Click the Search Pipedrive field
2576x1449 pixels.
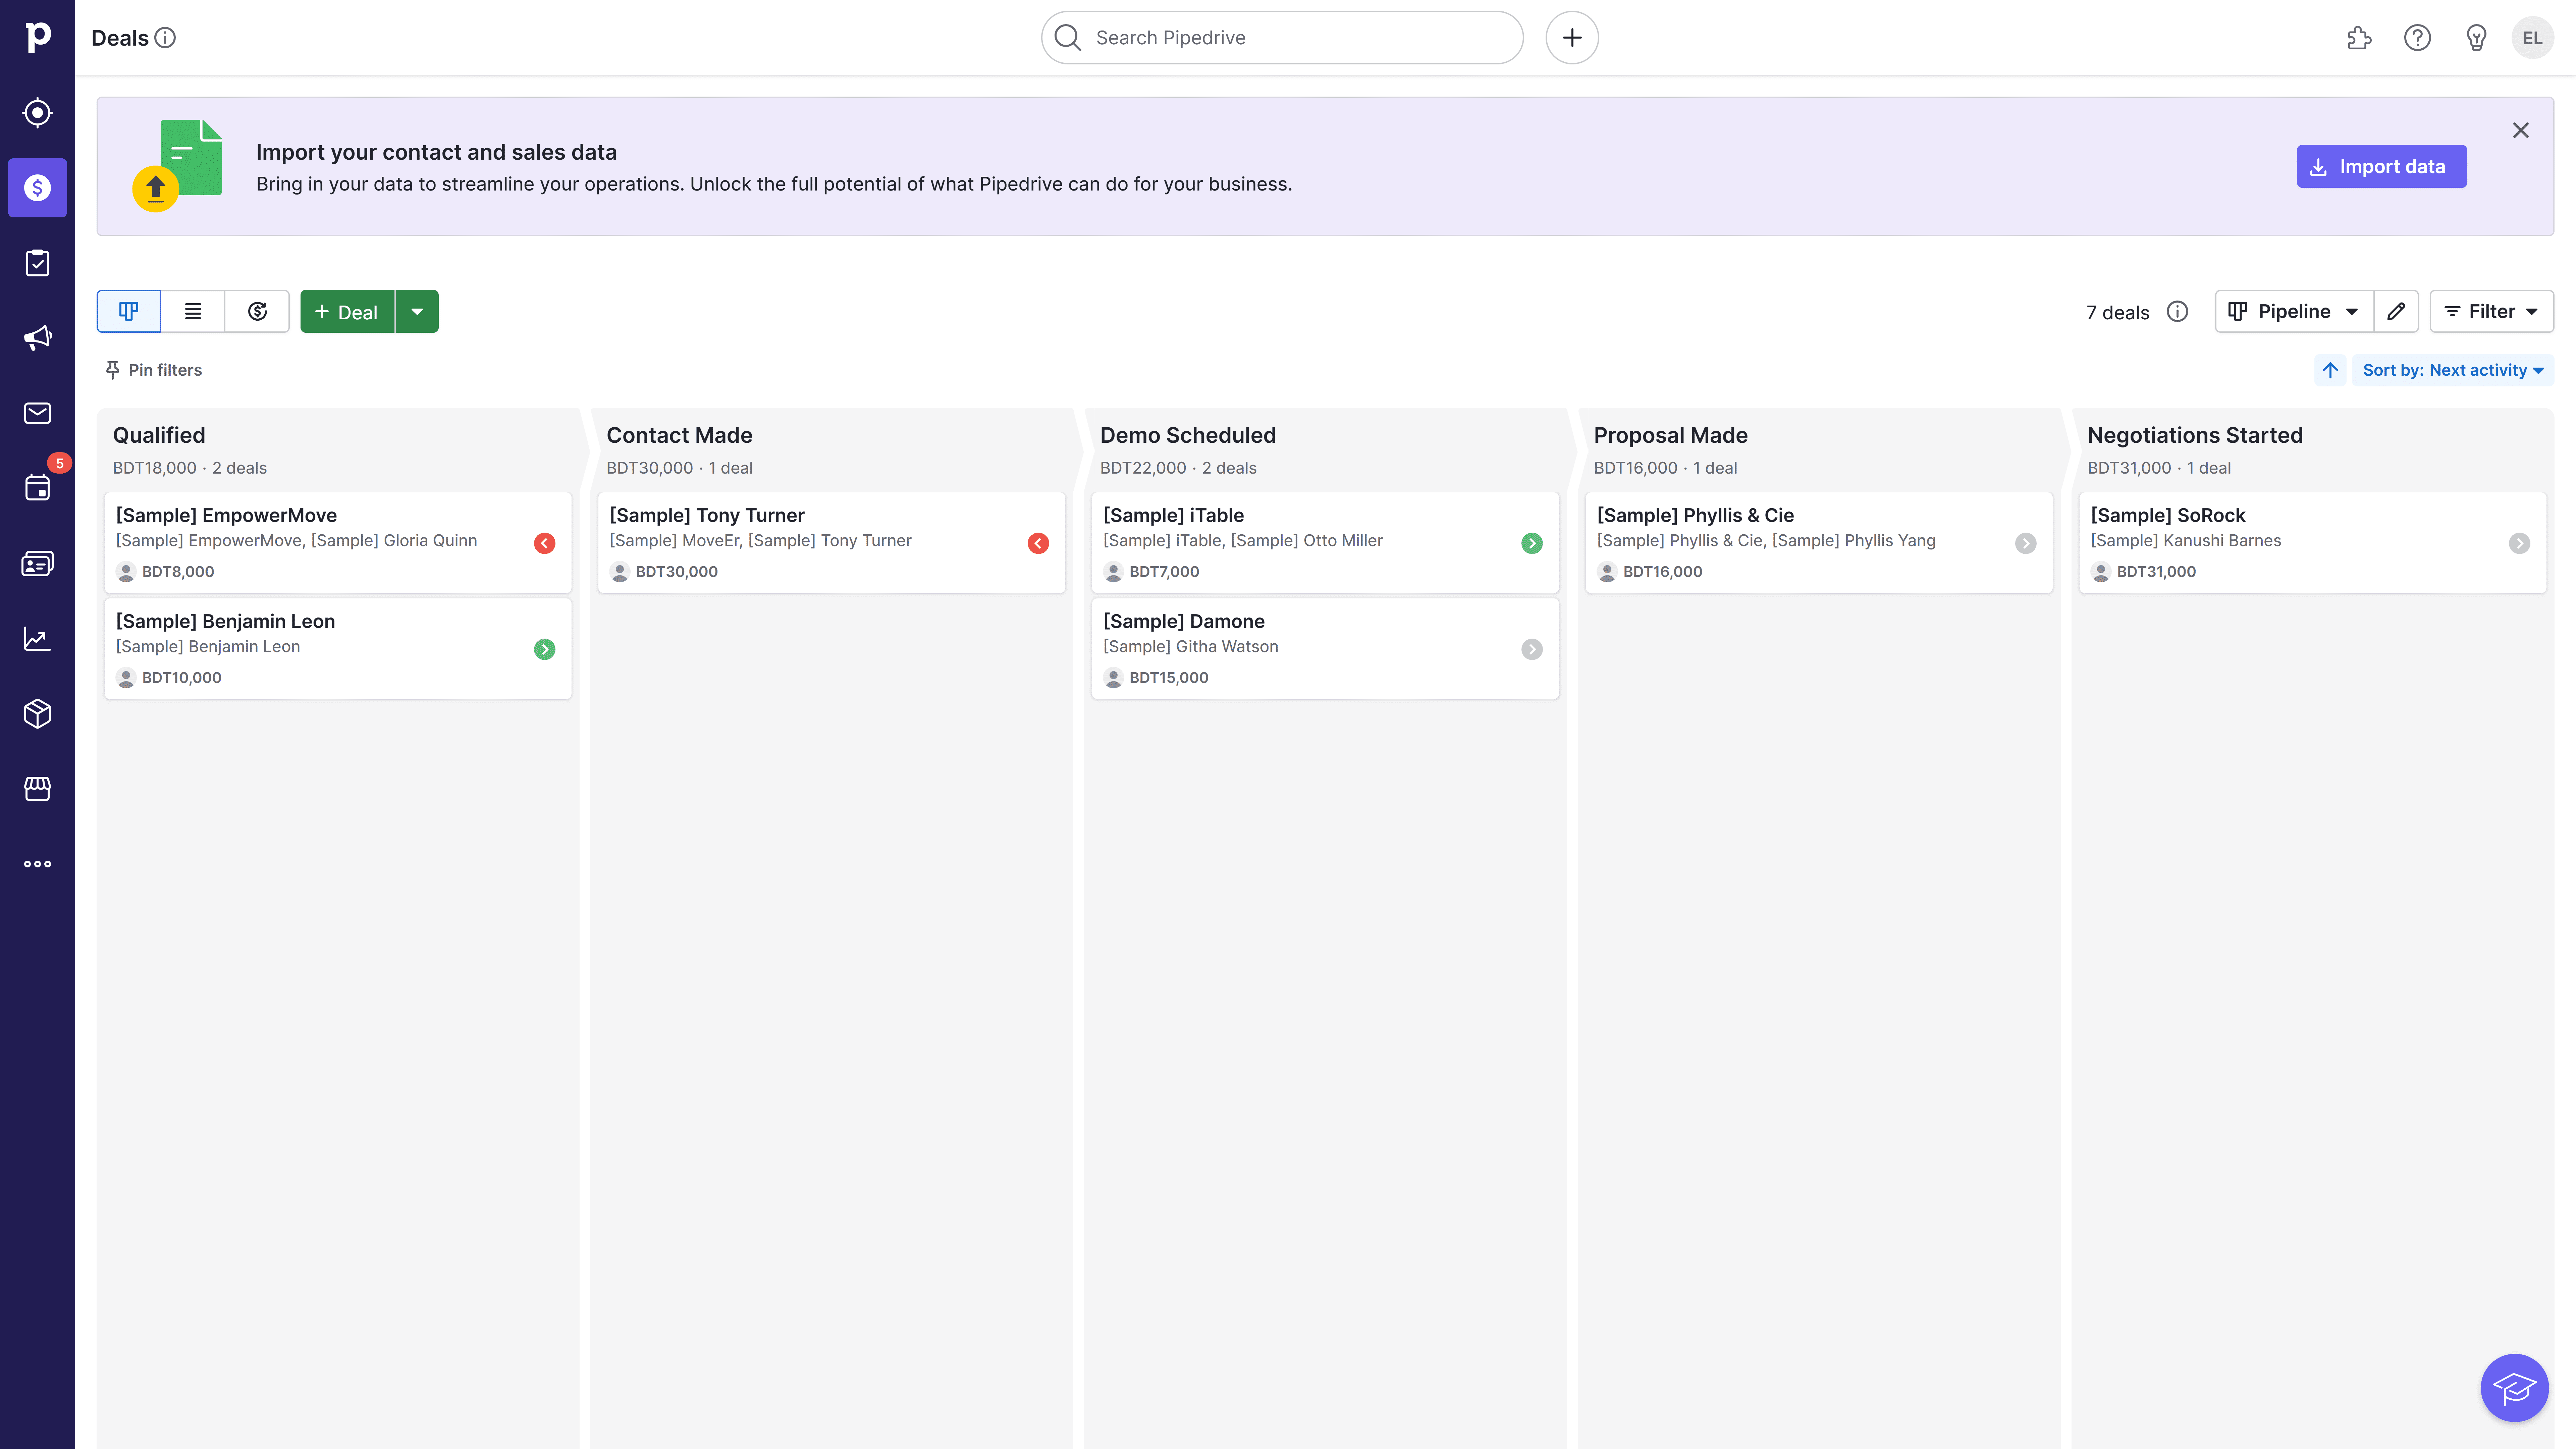[x=1282, y=38]
